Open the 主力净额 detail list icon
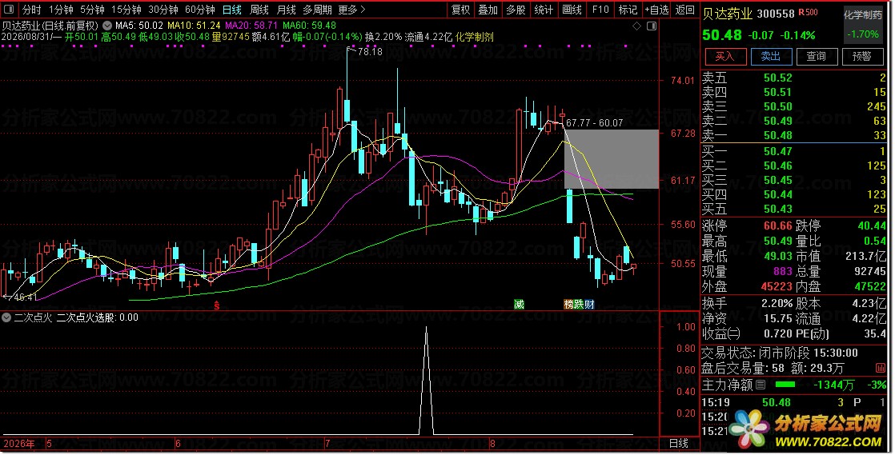895x455 pixels. click(761, 385)
